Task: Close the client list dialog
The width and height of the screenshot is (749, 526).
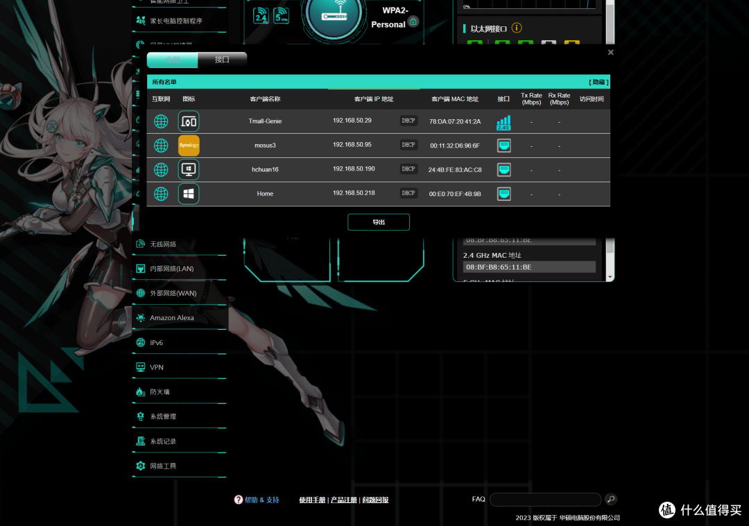Action: (610, 53)
